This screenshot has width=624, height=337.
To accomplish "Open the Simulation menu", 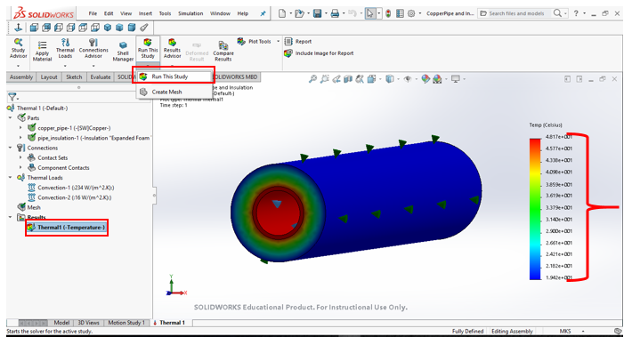I will tap(190, 13).
